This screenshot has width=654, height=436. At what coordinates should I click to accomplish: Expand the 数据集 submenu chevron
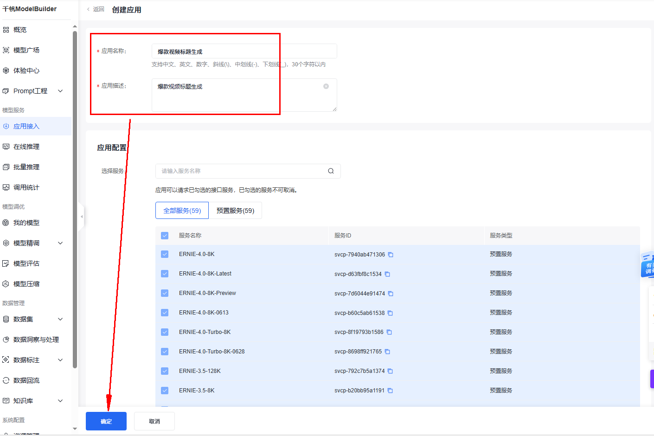(60, 319)
